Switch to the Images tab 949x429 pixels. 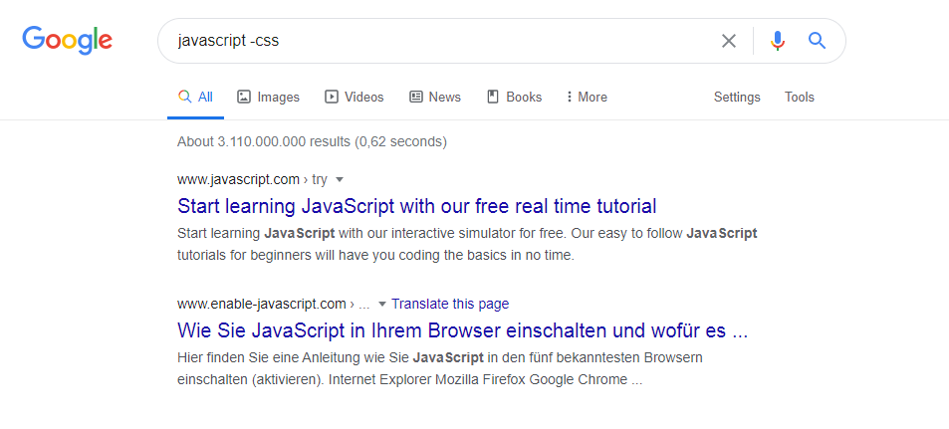pos(268,97)
